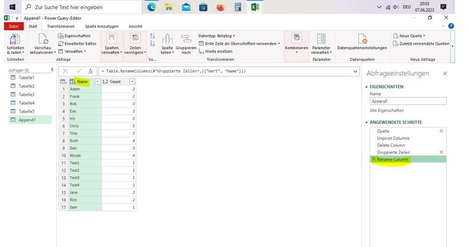Click the fx add step icon
The height and width of the screenshot is (247, 468).
click(90, 71)
